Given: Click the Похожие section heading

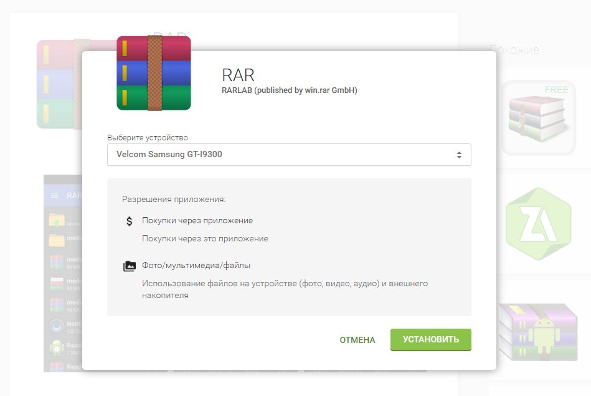Looking at the screenshot, I should pos(514,50).
